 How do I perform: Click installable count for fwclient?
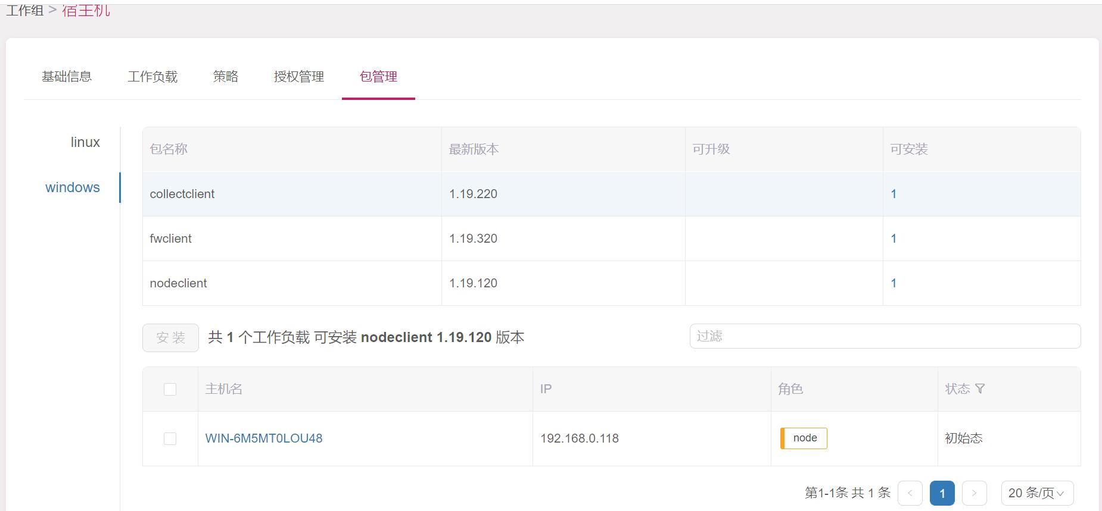[x=894, y=239]
